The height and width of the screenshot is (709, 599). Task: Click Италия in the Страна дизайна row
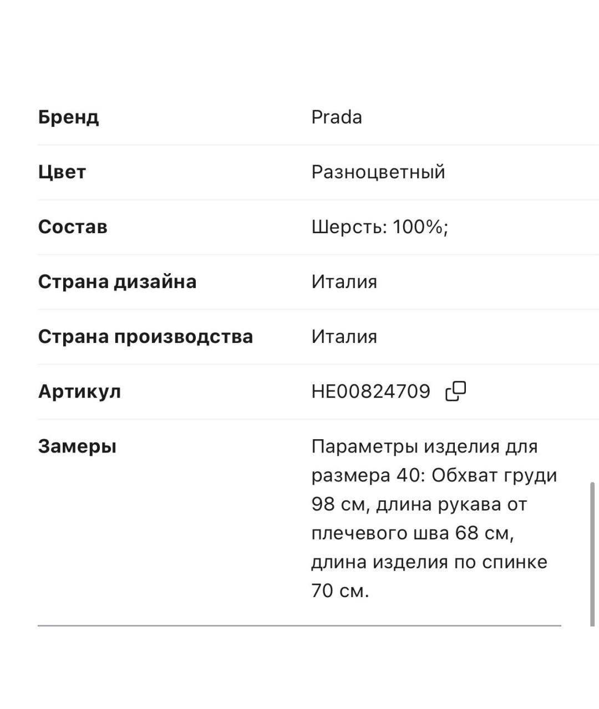344,281
